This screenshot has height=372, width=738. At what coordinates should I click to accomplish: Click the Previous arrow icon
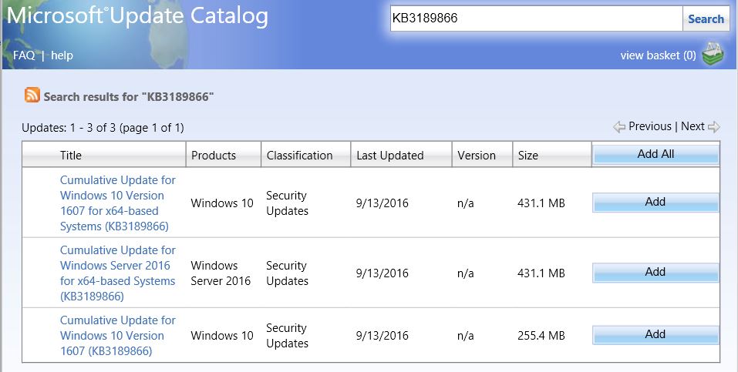pyautogui.click(x=619, y=127)
